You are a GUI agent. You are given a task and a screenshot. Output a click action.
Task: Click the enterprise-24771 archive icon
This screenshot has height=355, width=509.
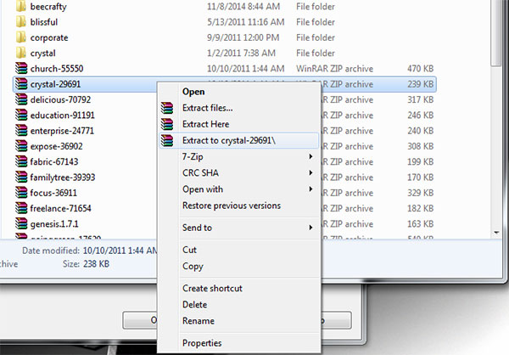21,131
